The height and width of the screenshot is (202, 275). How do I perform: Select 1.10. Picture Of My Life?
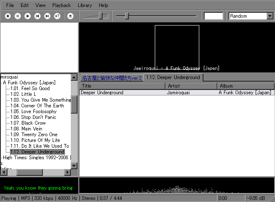(x=35, y=140)
